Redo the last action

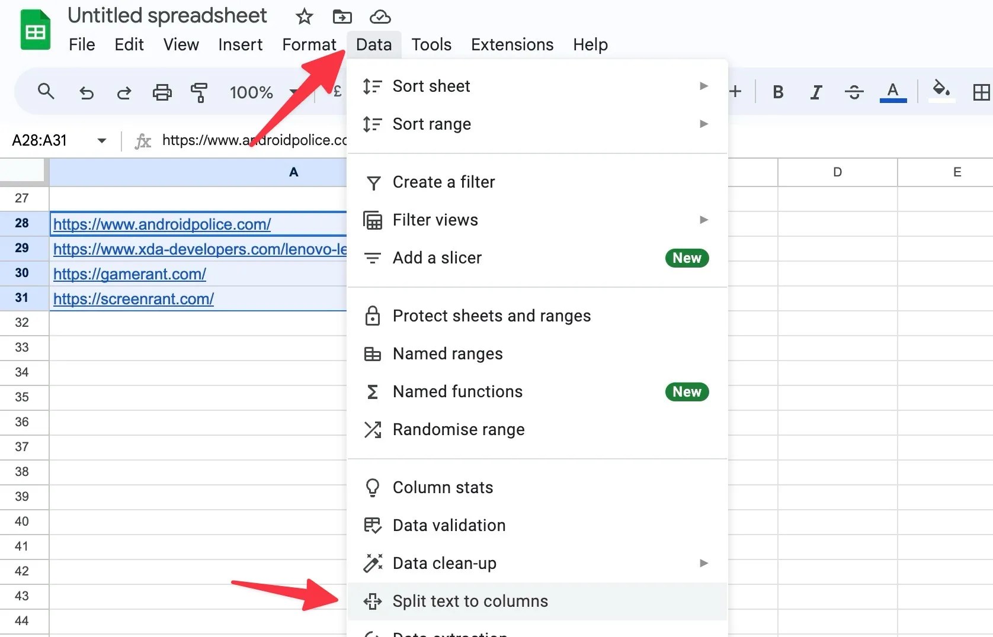point(124,92)
